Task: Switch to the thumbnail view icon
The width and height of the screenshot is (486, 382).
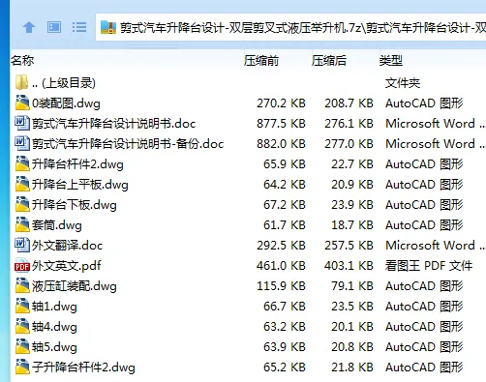Action: 54,27
